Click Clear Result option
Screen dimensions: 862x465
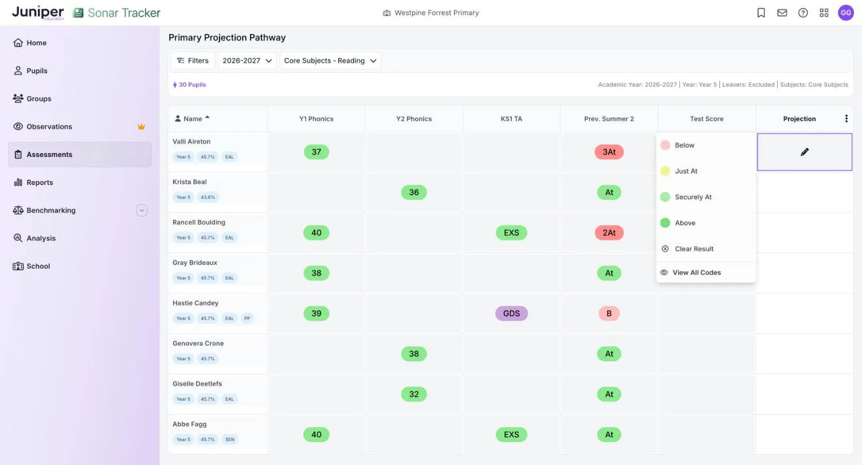(706, 249)
